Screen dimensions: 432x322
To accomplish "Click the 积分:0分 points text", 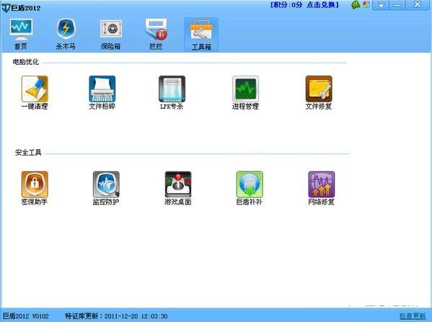I will coord(288,5).
